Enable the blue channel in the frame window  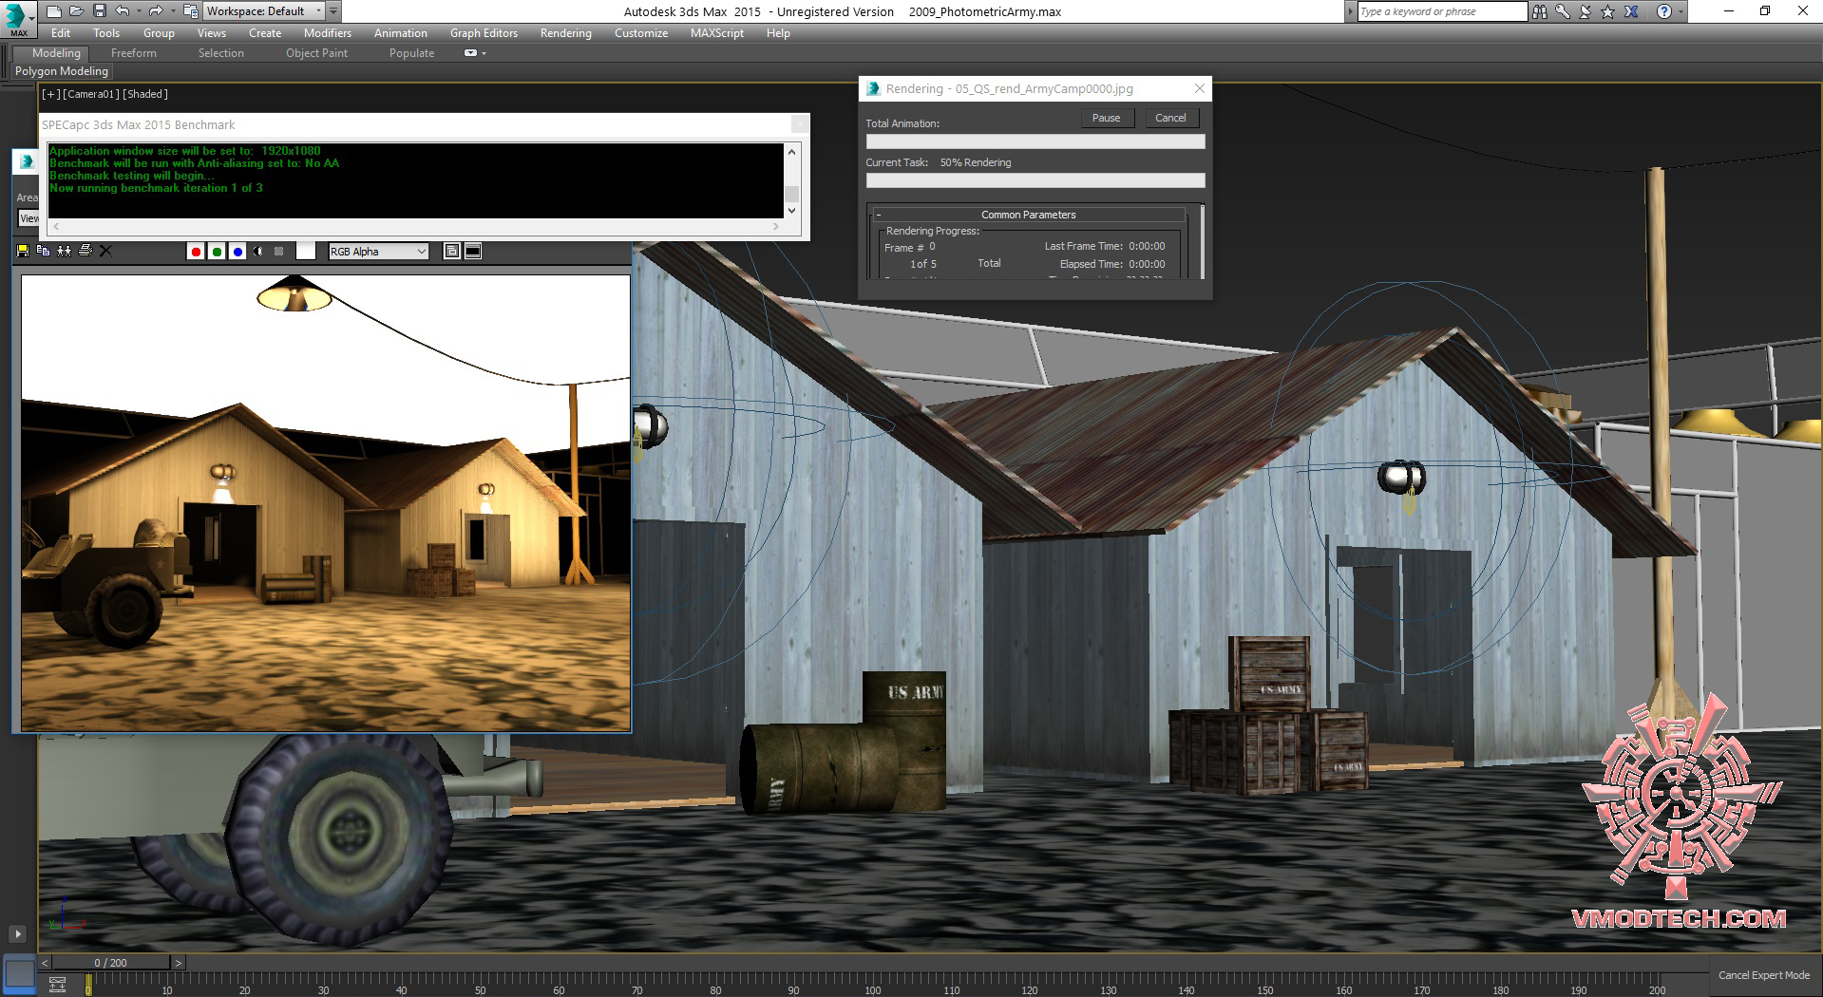pyautogui.click(x=237, y=252)
